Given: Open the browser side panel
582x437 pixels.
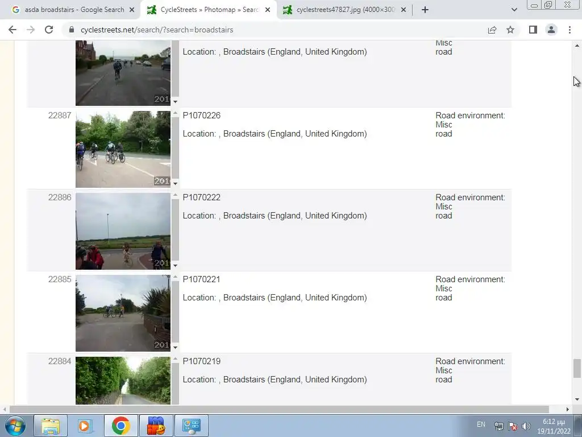Looking at the screenshot, I should point(533,30).
